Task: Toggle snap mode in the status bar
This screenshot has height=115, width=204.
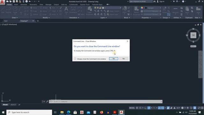Action: (x=140, y=108)
